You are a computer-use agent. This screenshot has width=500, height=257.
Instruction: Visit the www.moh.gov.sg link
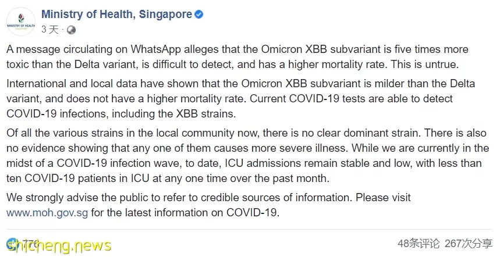coord(47,212)
